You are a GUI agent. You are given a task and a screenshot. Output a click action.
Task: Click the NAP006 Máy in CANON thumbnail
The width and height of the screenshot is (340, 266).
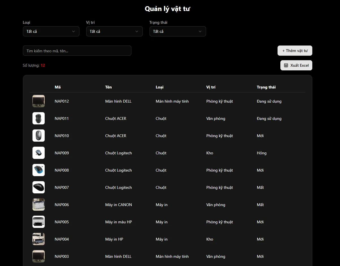[x=38, y=205]
